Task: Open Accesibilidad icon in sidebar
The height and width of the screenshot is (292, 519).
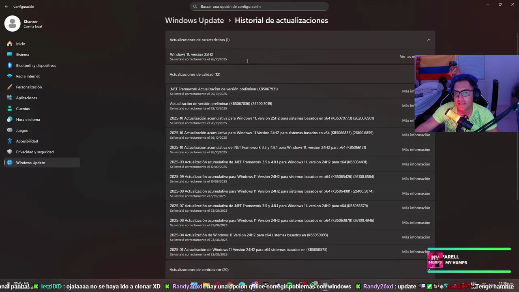Action: (10, 141)
